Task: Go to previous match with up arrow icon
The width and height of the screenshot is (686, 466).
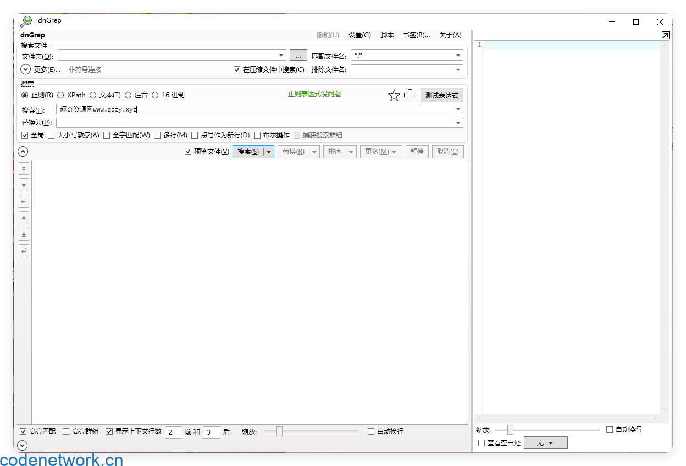Action: 24,217
